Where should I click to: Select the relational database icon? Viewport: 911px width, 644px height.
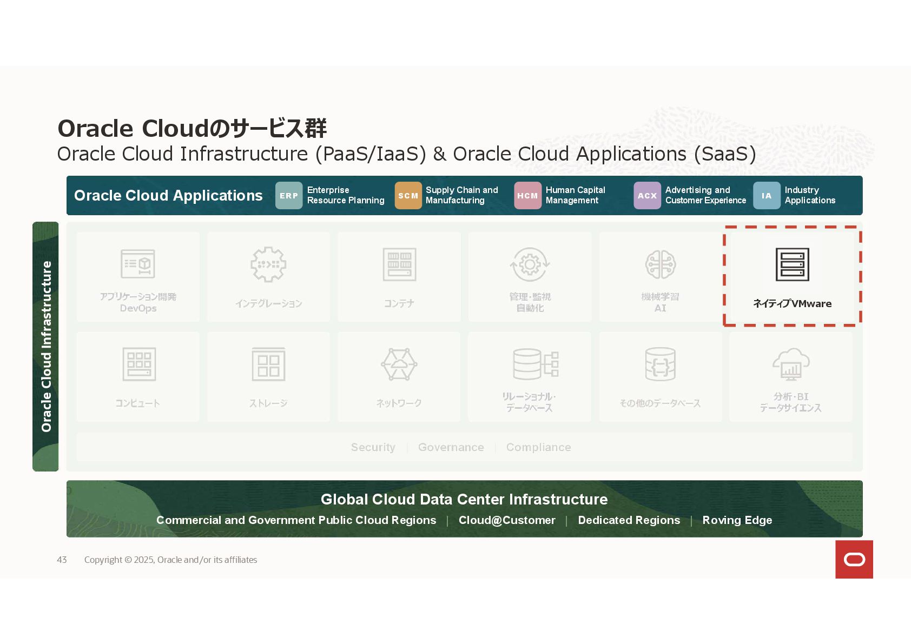pos(536,364)
